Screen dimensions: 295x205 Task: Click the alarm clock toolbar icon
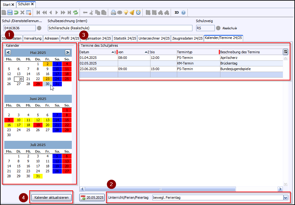(138, 13)
